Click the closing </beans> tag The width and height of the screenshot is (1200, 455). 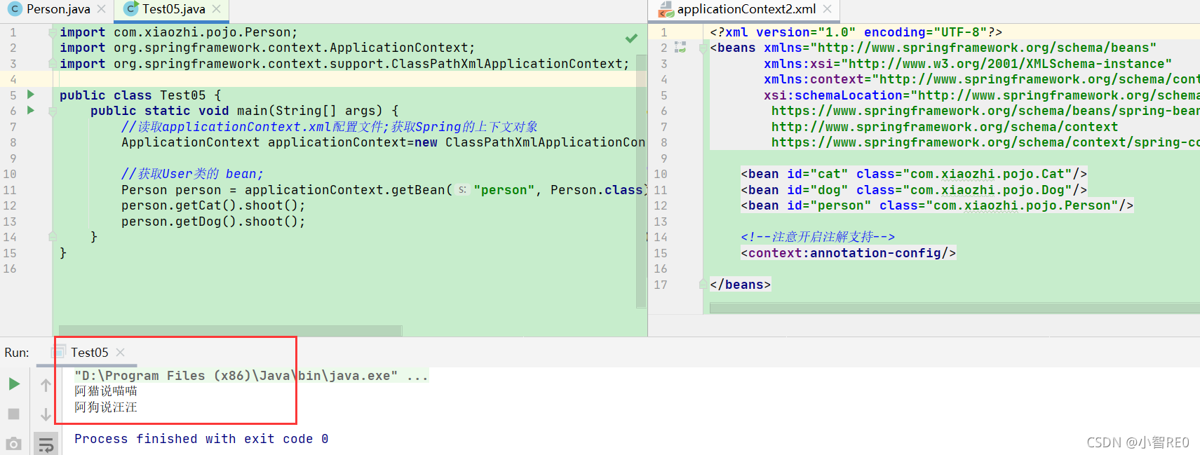740,285
